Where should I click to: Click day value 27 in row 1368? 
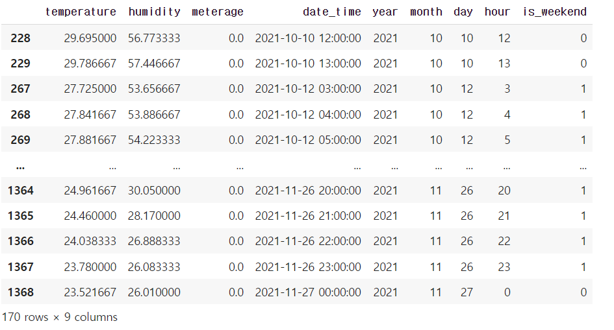(467, 292)
